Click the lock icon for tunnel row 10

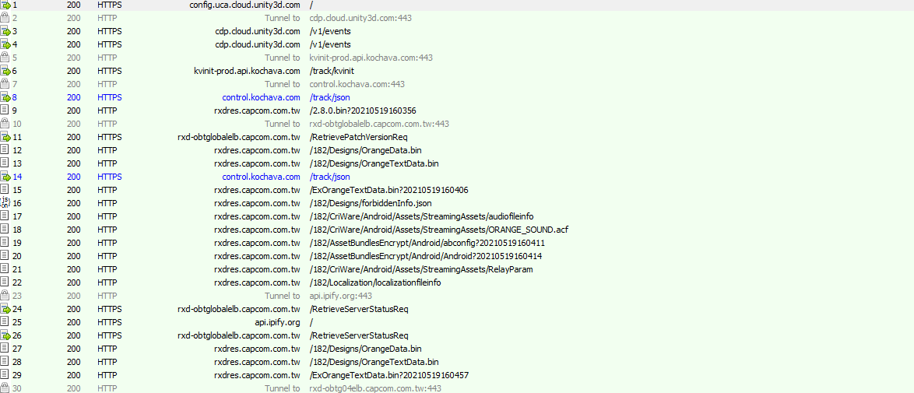pyautogui.click(x=5, y=124)
